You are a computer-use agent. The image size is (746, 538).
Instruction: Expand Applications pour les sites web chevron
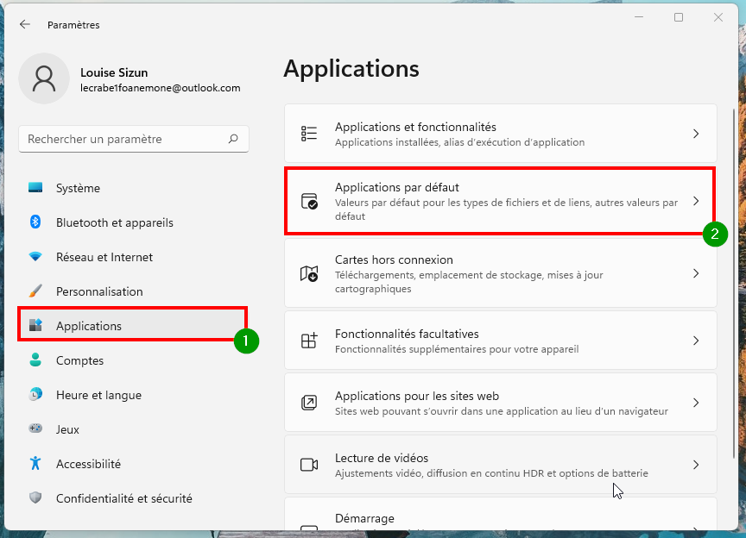pyautogui.click(x=696, y=403)
